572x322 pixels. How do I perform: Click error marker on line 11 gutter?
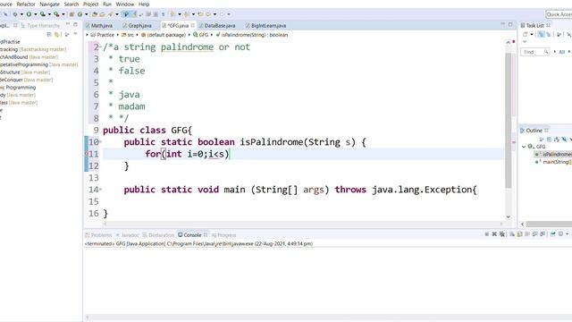click(x=87, y=154)
